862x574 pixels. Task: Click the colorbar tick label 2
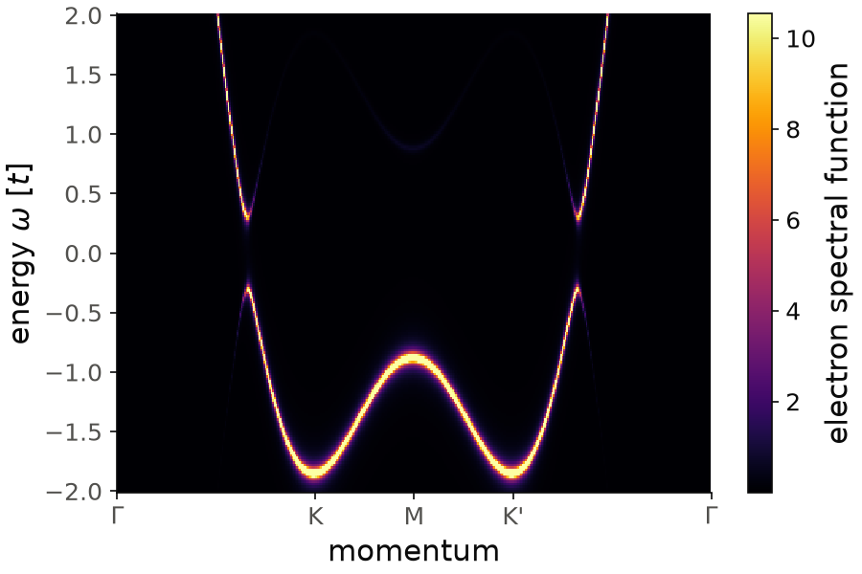[x=793, y=403]
